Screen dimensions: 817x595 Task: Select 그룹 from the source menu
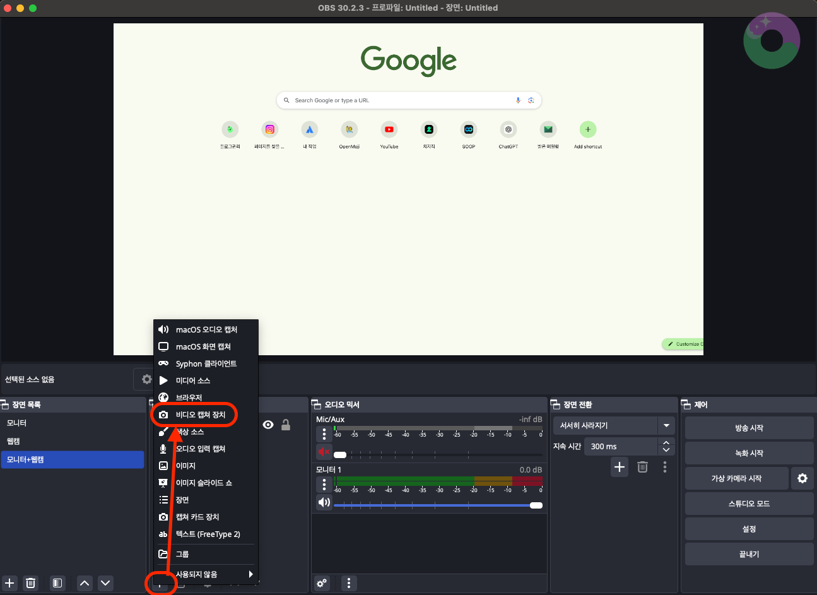click(x=206, y=554)
